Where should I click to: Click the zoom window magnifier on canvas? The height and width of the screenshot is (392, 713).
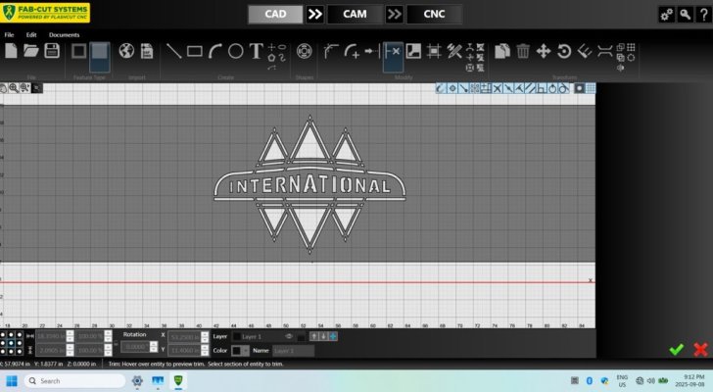[x=24, y=88]
